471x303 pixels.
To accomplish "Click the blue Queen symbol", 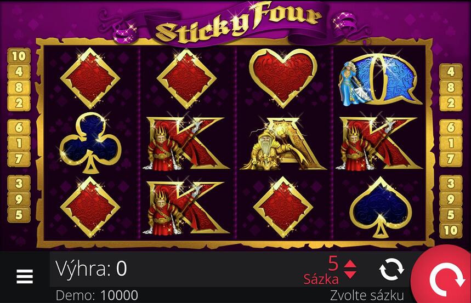I will pyautogui.click(x=379, y=79).
